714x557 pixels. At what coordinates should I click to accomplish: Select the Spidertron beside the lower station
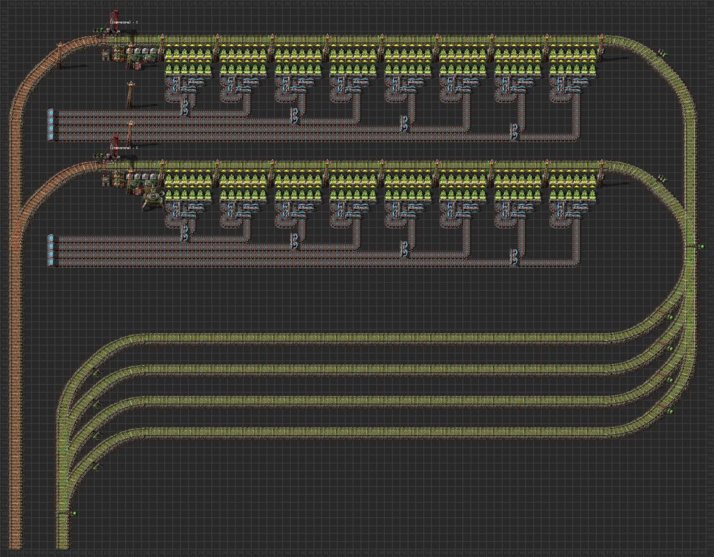153,199
